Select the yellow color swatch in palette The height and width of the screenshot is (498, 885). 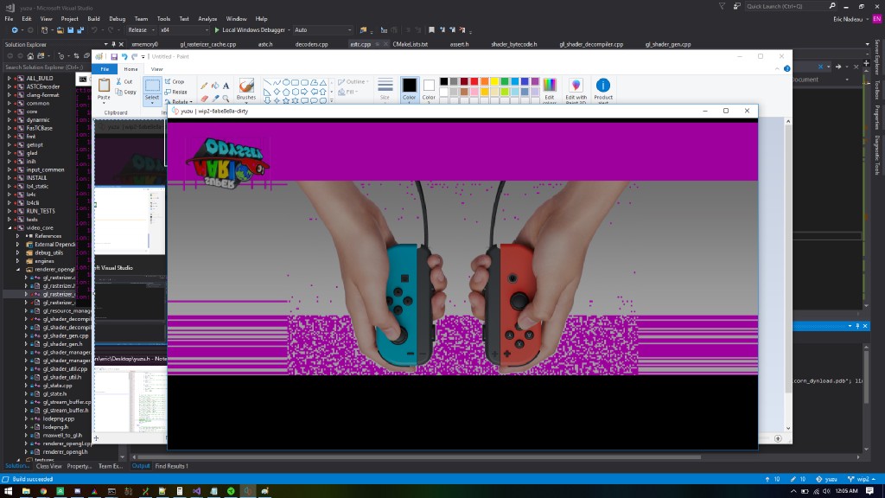click(x=493, y=81)
